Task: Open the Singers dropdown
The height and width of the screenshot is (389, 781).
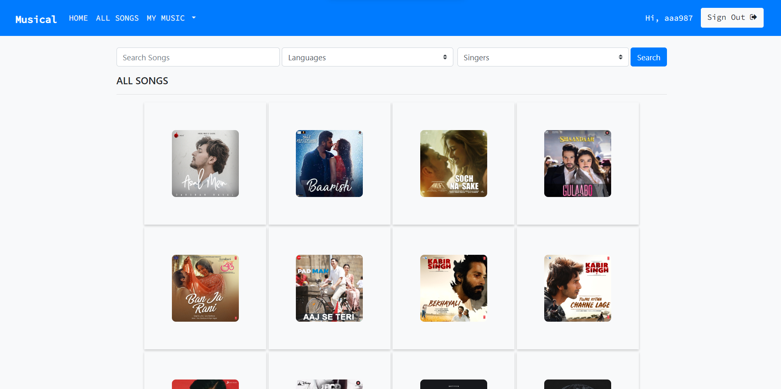Action: coord(543,57)
